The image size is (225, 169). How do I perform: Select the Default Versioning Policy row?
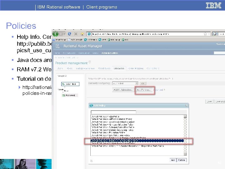click(x=137, y=130)
